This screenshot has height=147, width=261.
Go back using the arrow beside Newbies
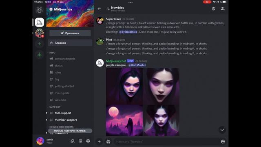tap(99, 9)
